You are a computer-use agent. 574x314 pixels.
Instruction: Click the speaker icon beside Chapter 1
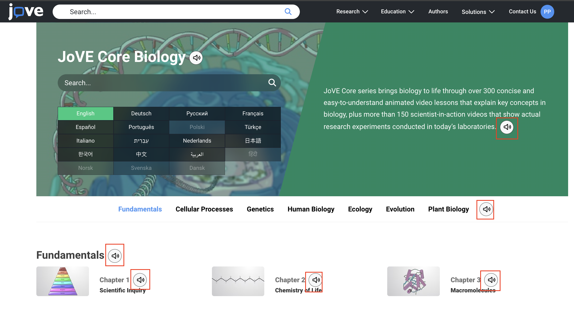(x=140, y=280)
